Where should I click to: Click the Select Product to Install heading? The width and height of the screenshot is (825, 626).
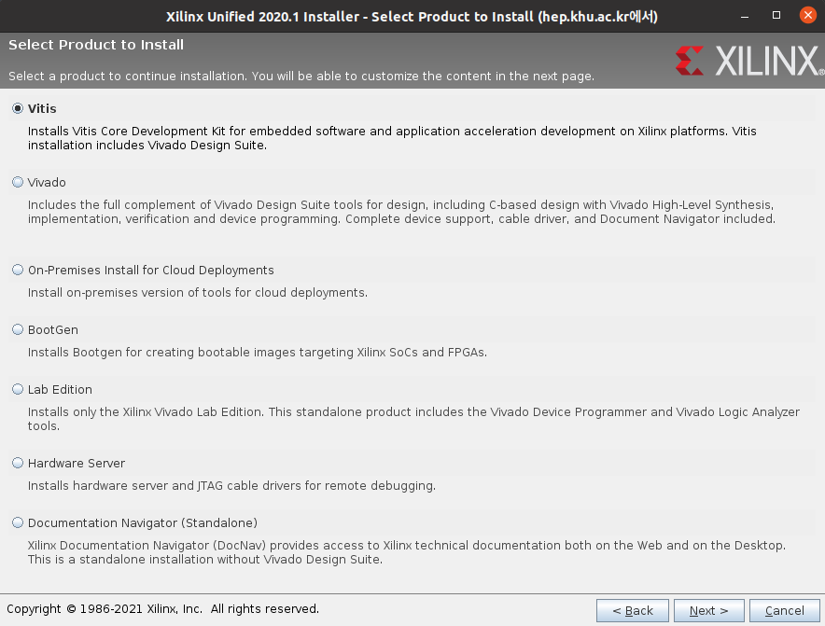(x=96, y=45)
